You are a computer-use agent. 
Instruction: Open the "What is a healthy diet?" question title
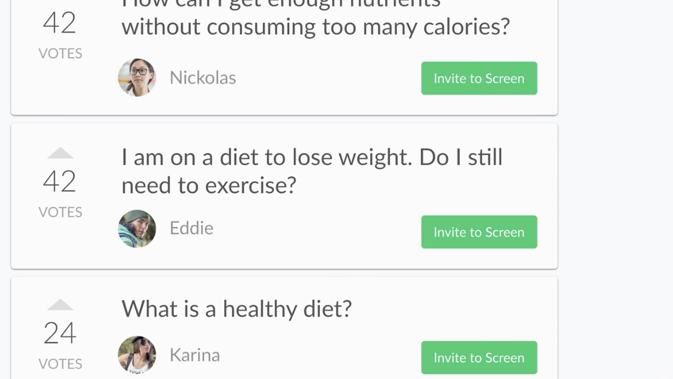(x=236, y=309)
